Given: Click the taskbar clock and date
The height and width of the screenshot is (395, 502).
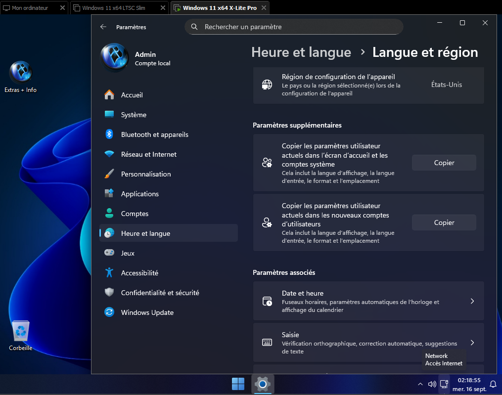Looking at the screenshot, I should (x=469, y=385).
